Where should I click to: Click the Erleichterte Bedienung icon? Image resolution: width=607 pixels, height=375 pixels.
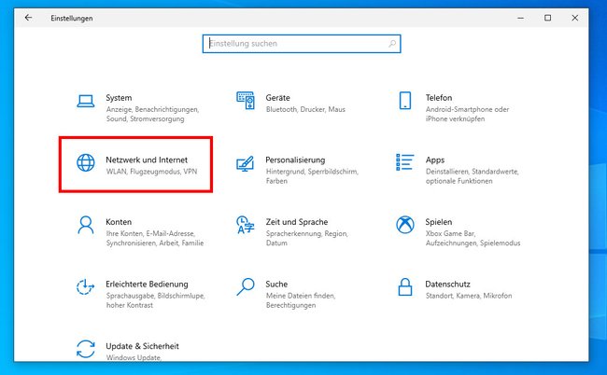85,287
